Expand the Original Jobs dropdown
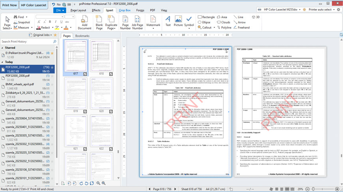Viewport: 343px width, 192px height. (42, 35)
